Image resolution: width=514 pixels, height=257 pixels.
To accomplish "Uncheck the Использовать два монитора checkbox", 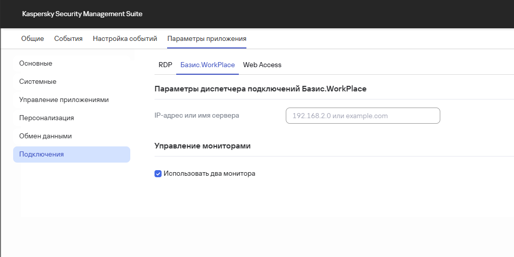I will (x=158, y=174).
